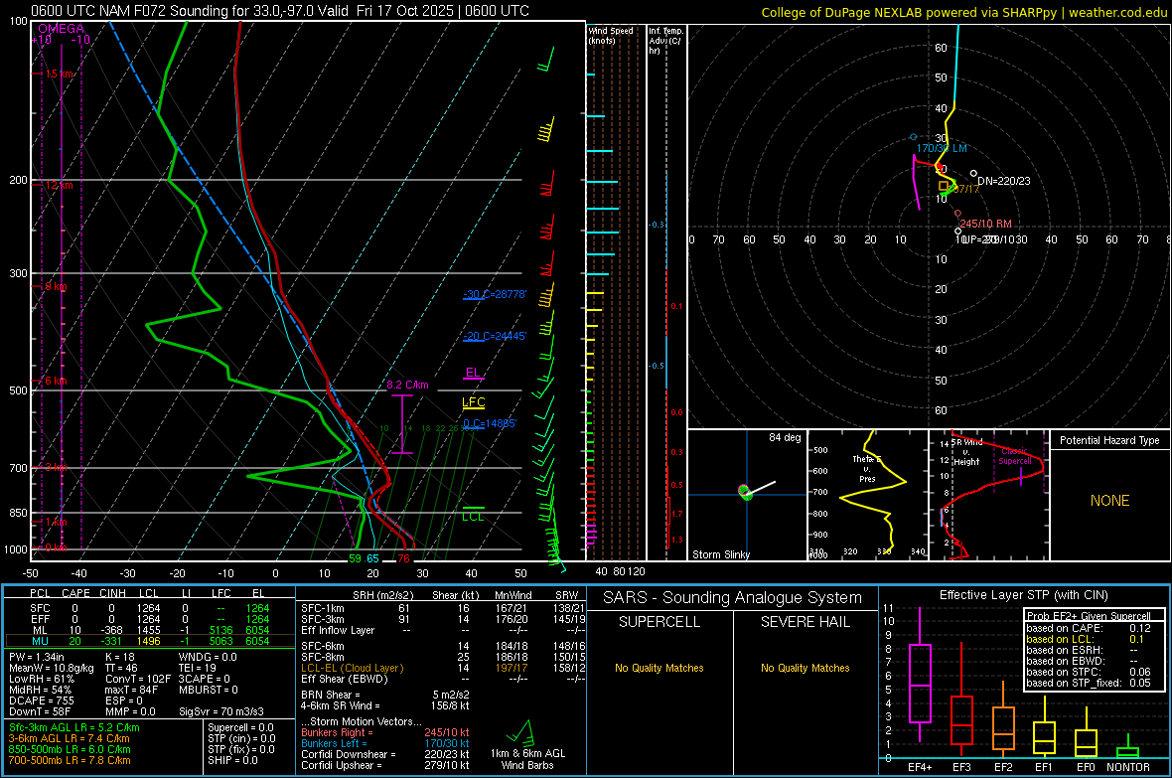This screenshot has height=778, width=1172.
Task: Click the CAPE column header
Action: pos(75,593)
